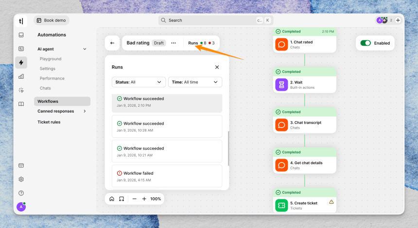
Task: Click the 2. Wait step title
Action: (x=296, y=82)
